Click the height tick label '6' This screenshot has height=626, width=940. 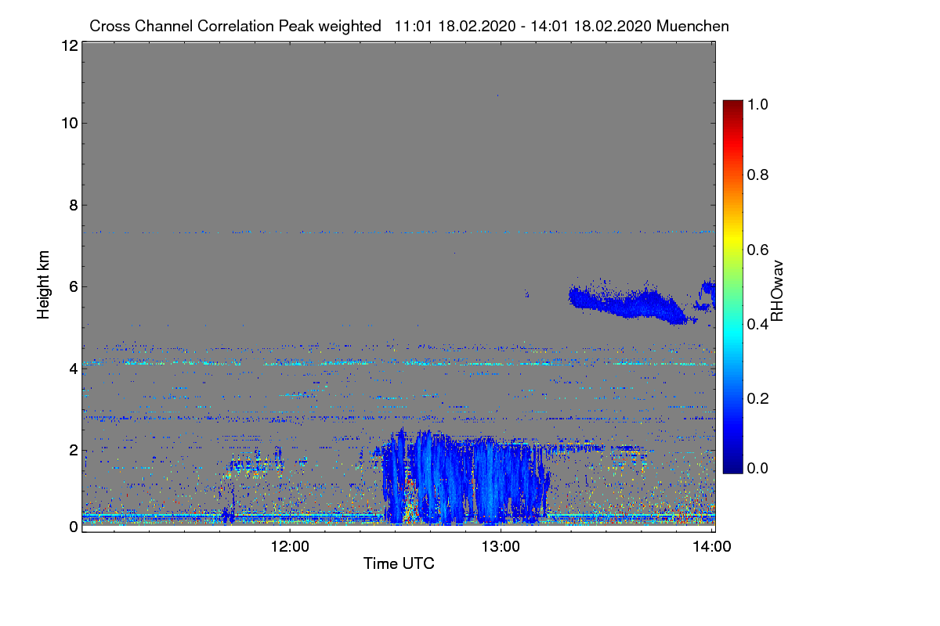[x=72, y=286]
